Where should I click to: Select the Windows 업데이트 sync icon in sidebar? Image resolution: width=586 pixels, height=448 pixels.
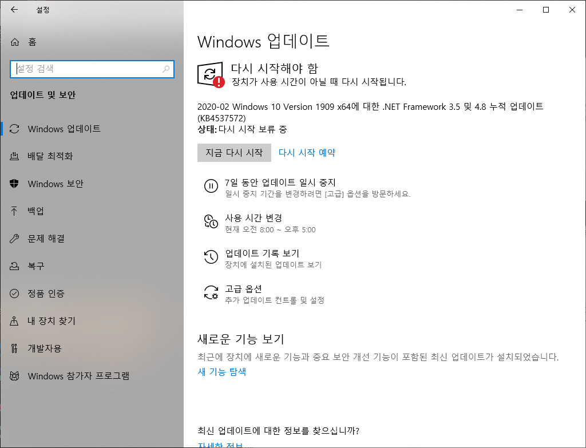(x=14, y=129)
